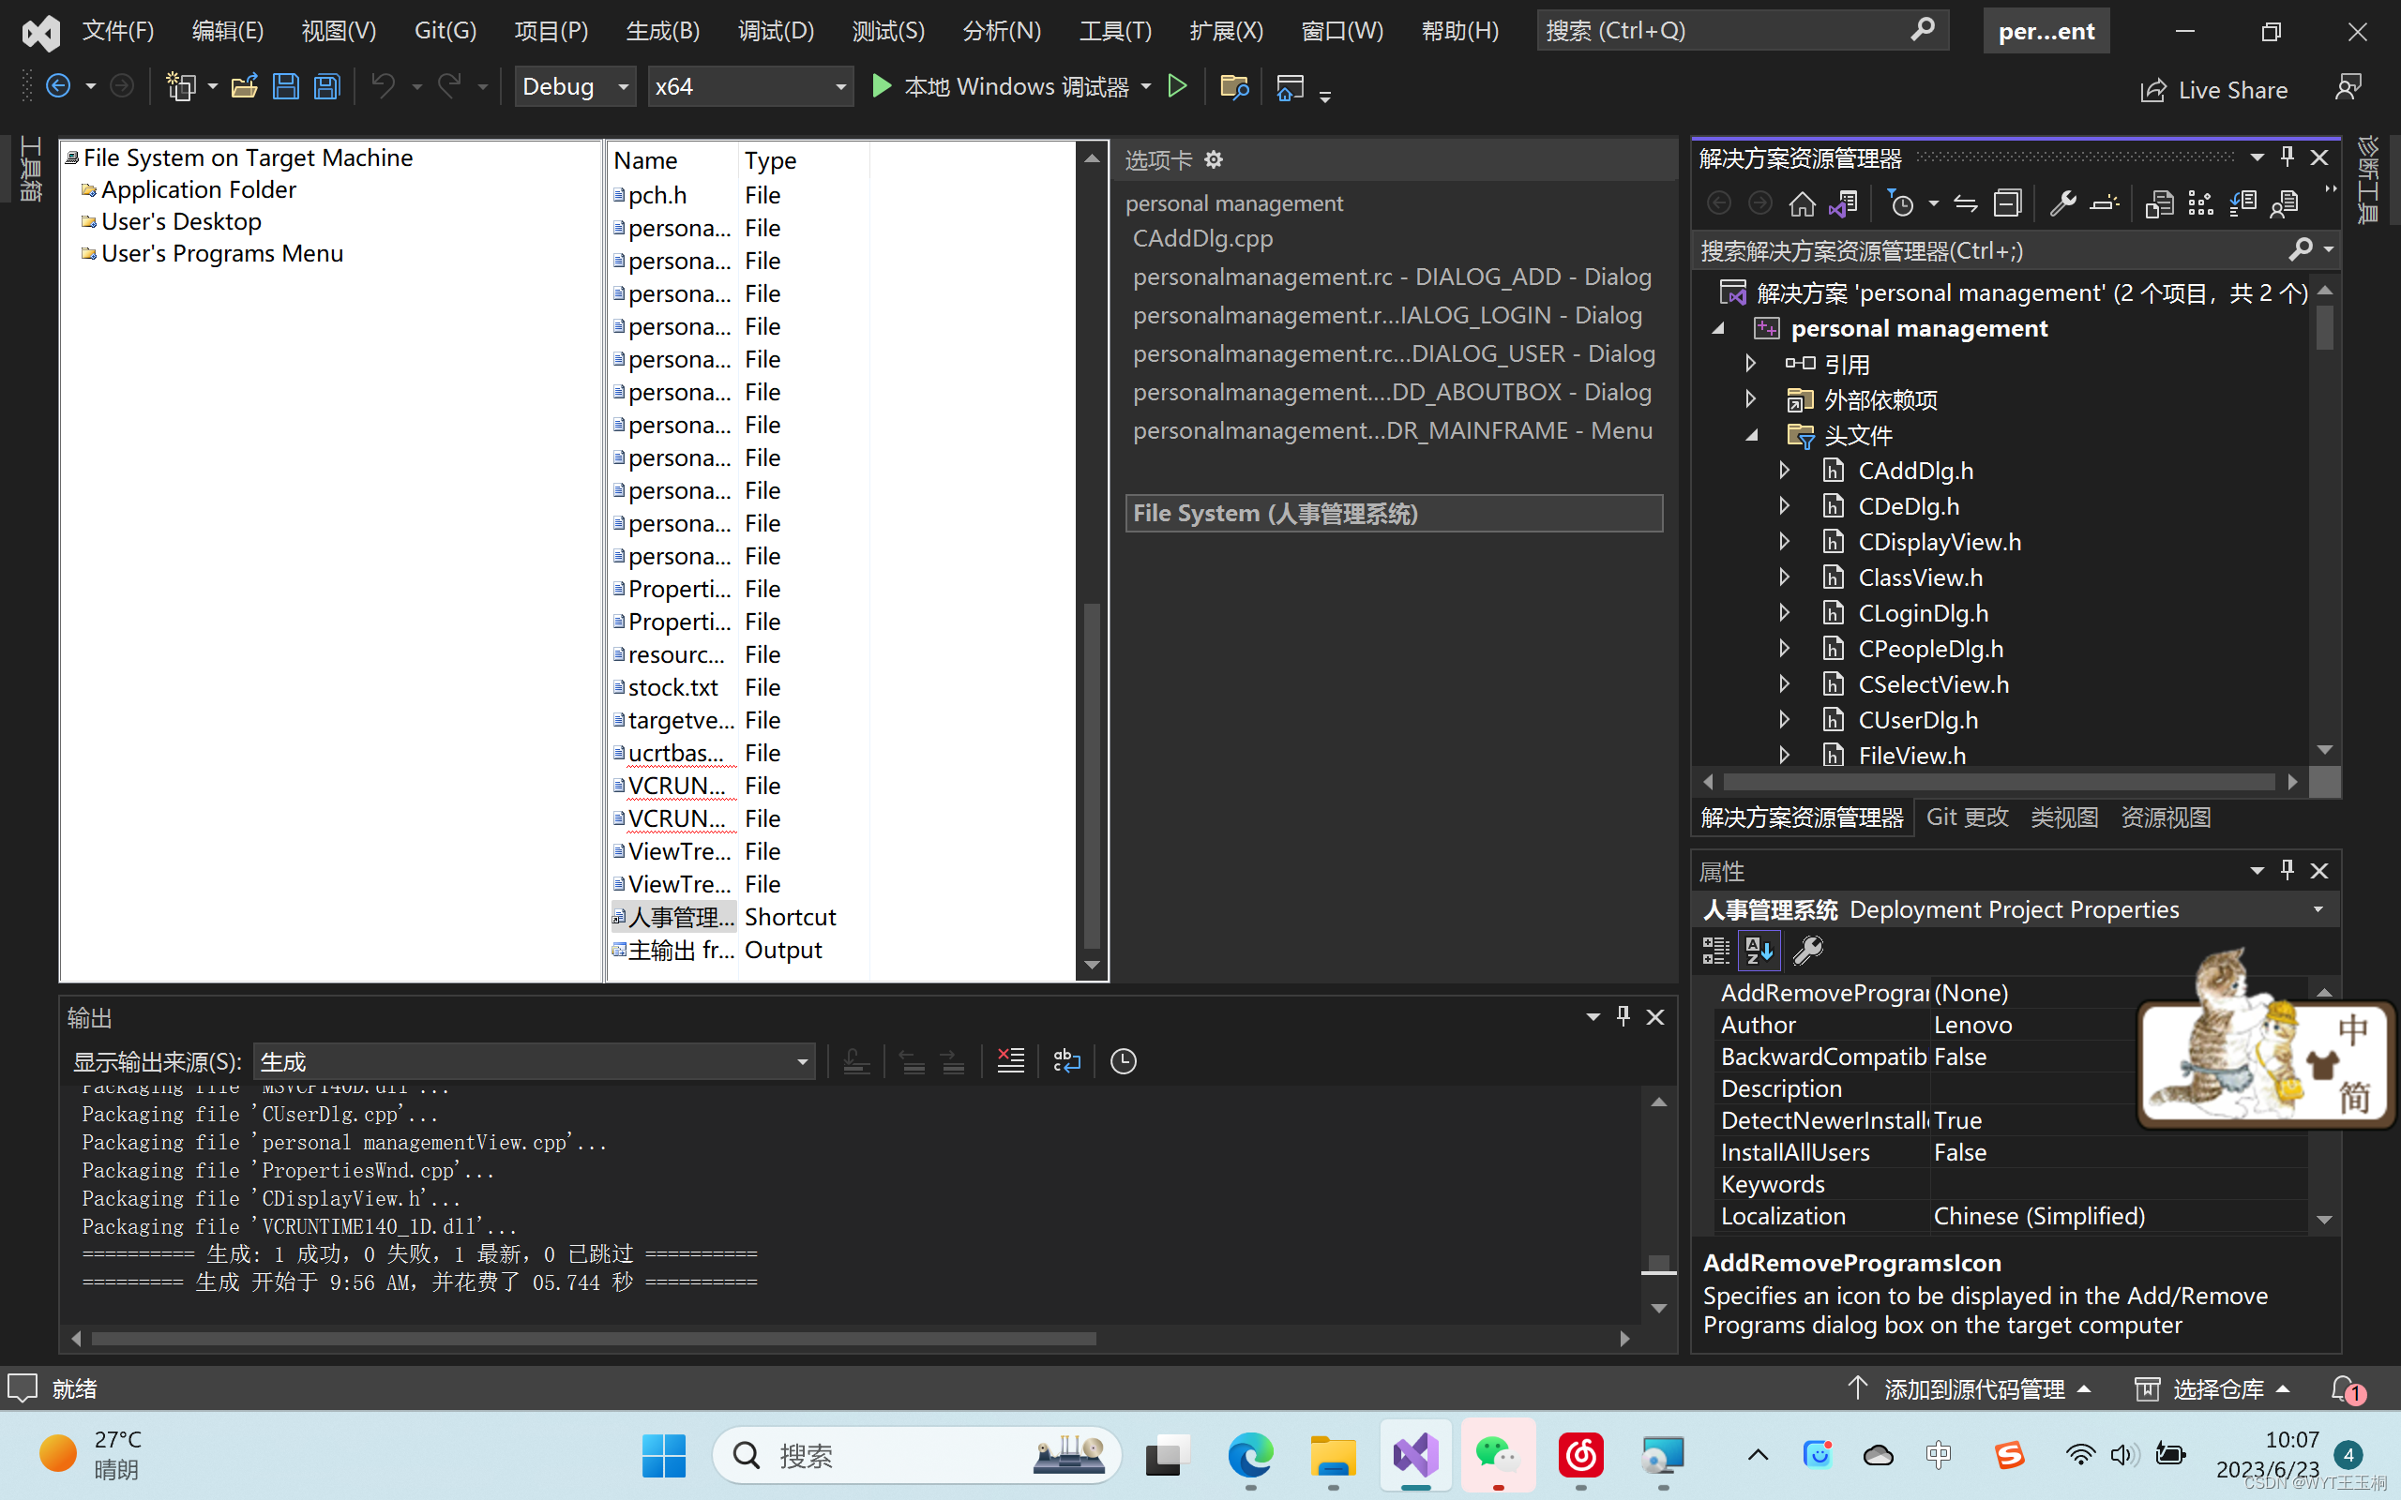Pin the 属性 Properties panel
The width and height of the screenshot is (2401, 1500).
point(2288,870)
